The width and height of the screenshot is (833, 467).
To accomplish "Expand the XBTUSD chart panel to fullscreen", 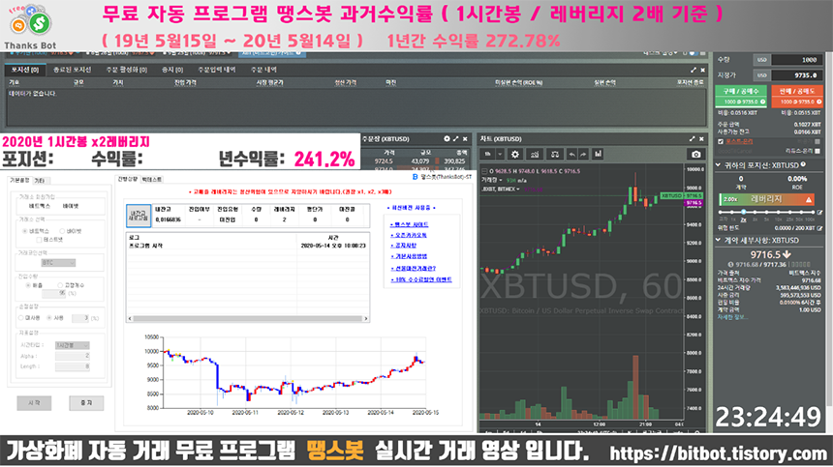I will pos(693,139).
